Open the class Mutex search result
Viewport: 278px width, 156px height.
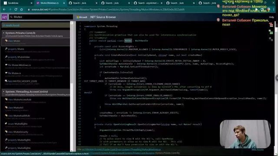[36, 42]
